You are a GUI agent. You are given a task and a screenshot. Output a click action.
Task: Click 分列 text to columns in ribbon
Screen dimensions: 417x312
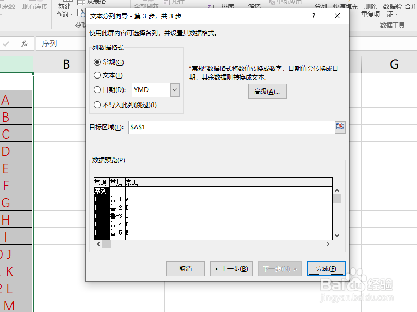[321, 6]
